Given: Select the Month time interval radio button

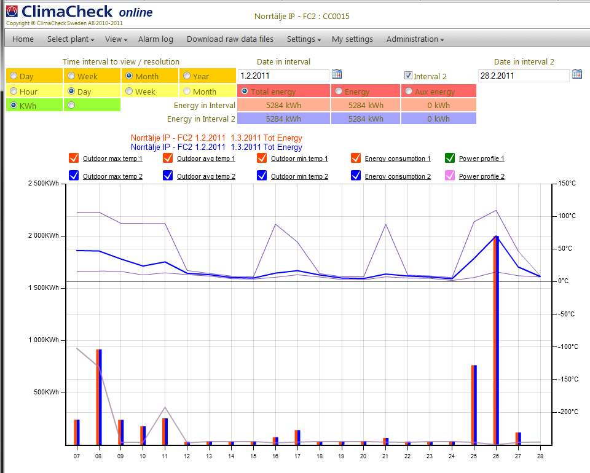Looking at the screenshot, I should (129, 76).
